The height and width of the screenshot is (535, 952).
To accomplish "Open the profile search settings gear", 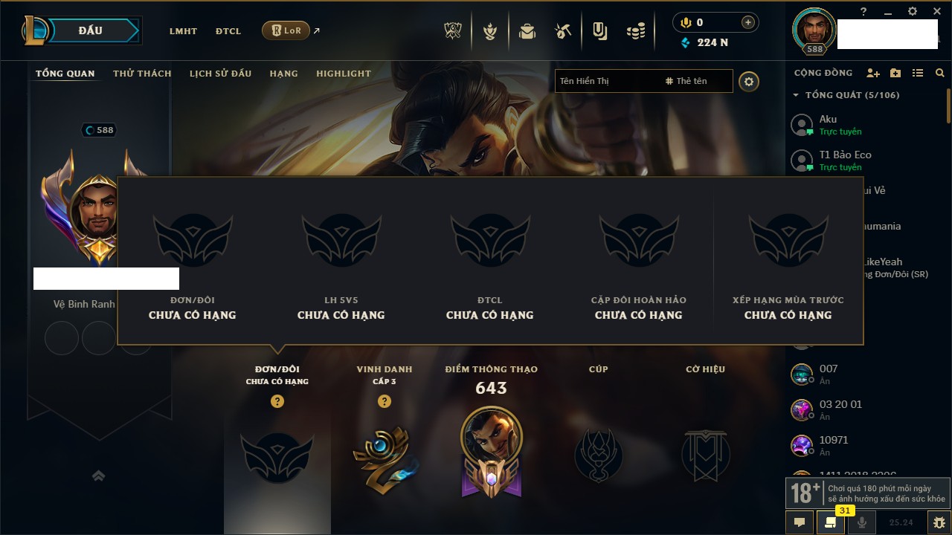I will tap(749, 82).
